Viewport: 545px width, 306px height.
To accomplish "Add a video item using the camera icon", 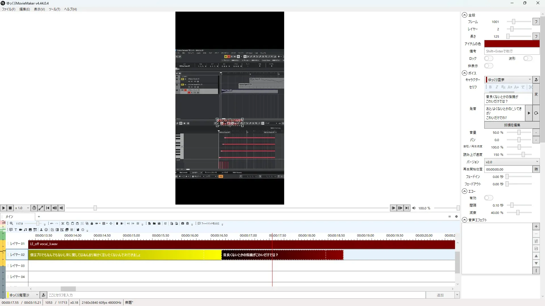I will point(20,230).
